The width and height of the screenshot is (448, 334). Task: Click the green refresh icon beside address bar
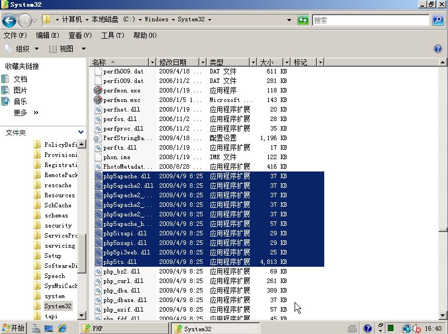[x=303, y=20]
